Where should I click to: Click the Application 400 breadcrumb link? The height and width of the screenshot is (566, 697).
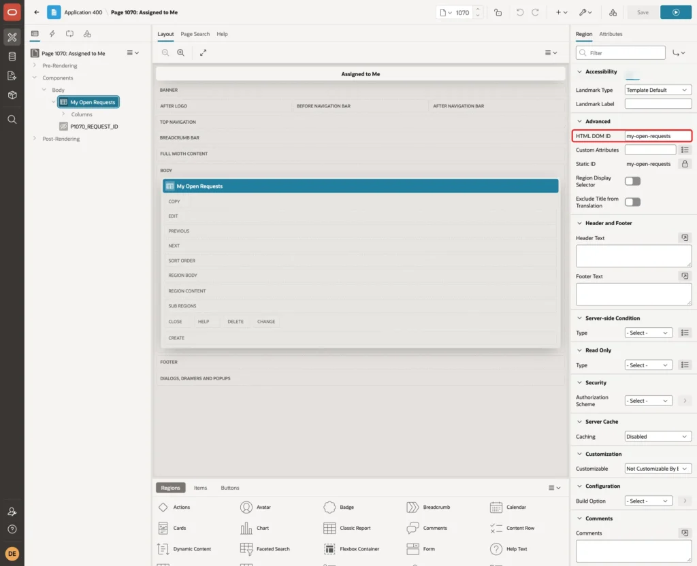(83, 12)
